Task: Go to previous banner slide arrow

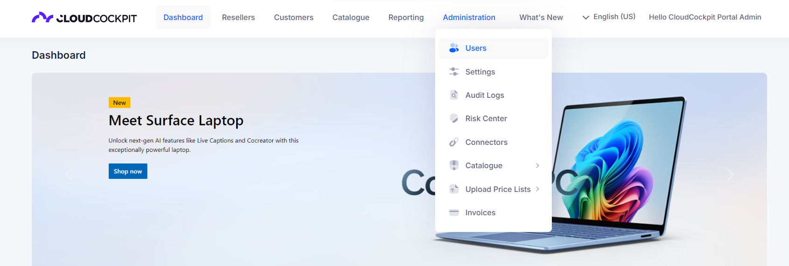Action: click(69, 175)
